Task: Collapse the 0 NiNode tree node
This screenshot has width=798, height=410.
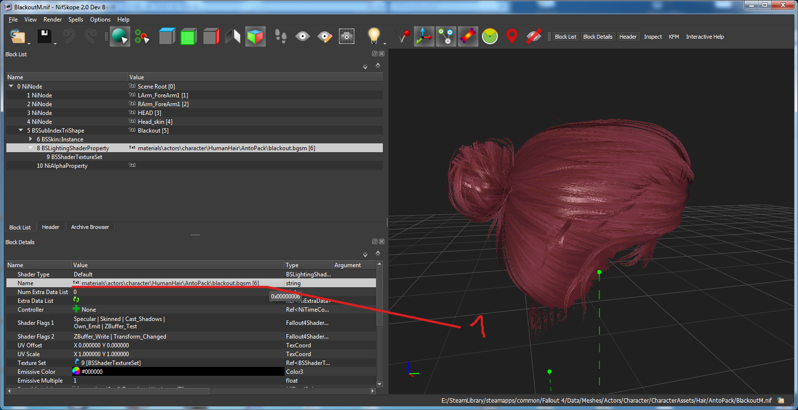Action: 11,86
